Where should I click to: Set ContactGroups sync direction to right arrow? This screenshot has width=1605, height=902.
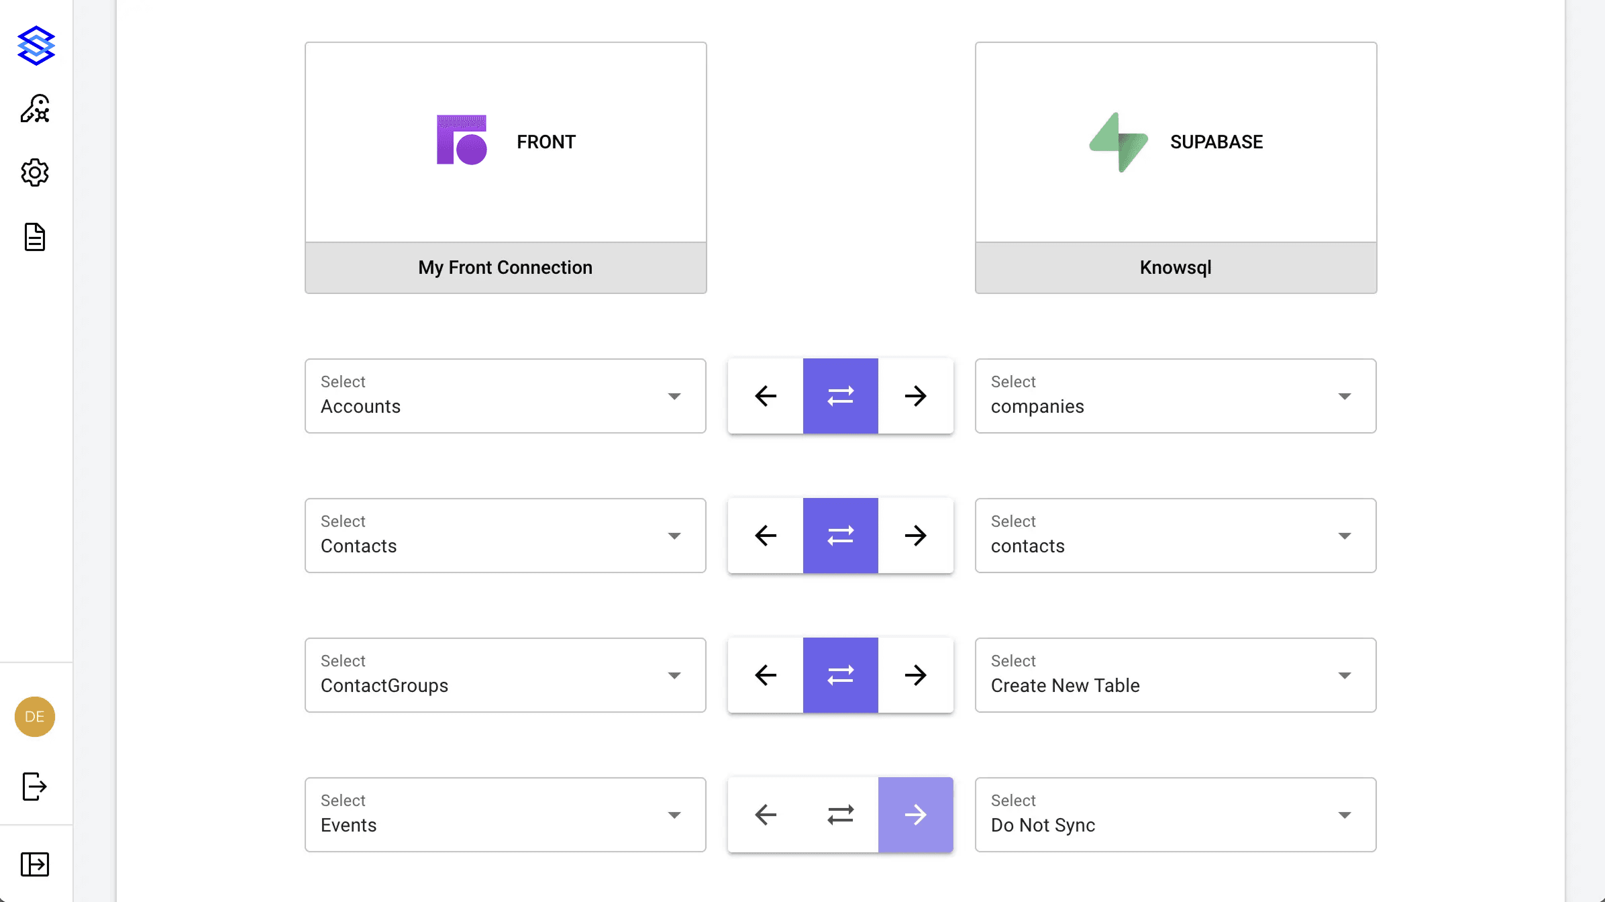click(916, 675)
